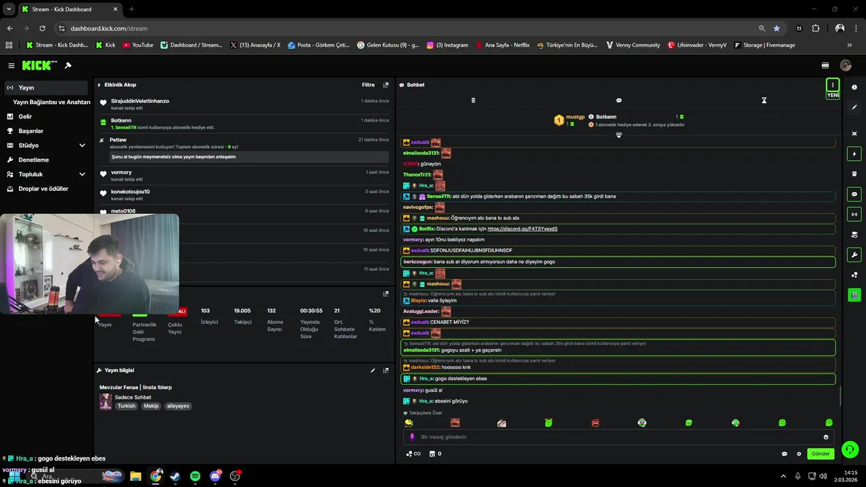The image size is (866, 487).
Task: Pop out the Etkinlik Akışı panel
Action: [386, 85]
